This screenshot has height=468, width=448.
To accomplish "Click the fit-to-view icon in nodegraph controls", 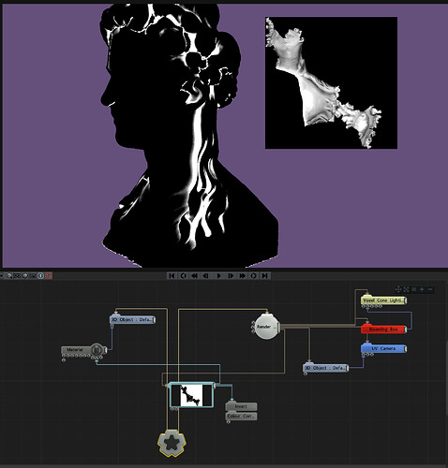I will (x=406, y=289).
